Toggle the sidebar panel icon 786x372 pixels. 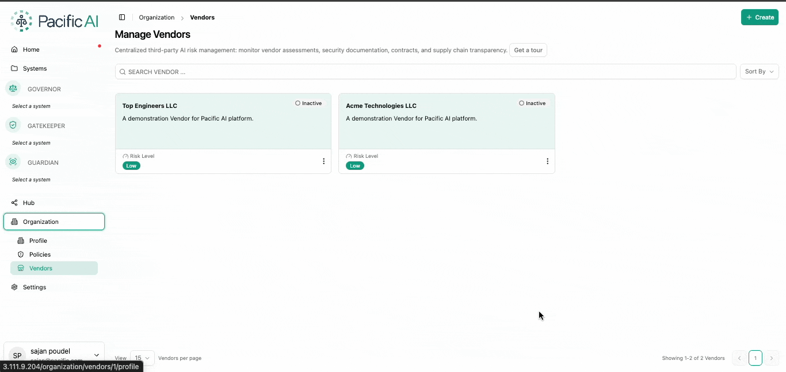click(x=122, y=17)
